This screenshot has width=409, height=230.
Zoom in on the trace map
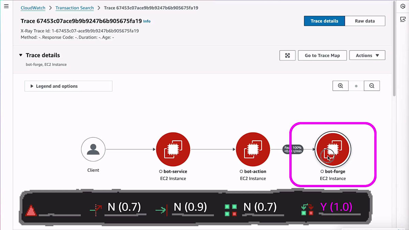[340, 86]
